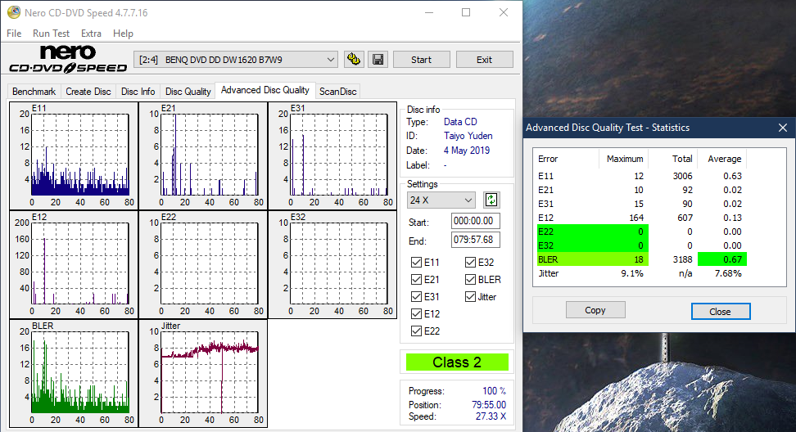The width and height of the screenshot is (796, 432).
Task: Click the floppy disk save icon
Action: click(378, 60)
